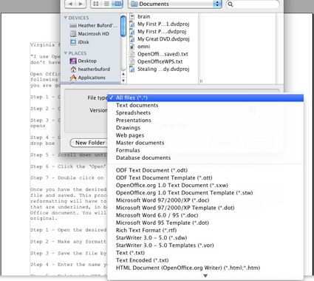Select the column view icon
The image size is (314, 281).
click(118, 4)
